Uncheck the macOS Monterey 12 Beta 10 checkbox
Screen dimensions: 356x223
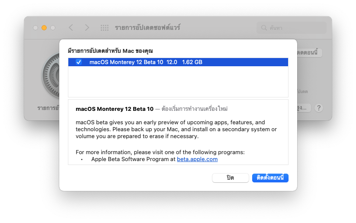pyautogui.click(x=79, y=62)
